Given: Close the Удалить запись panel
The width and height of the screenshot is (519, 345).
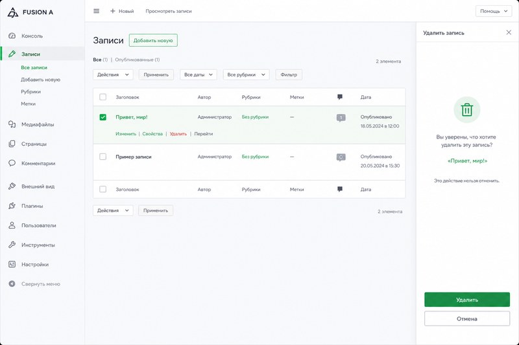Looking at the screenshot, I should point(509,32).
